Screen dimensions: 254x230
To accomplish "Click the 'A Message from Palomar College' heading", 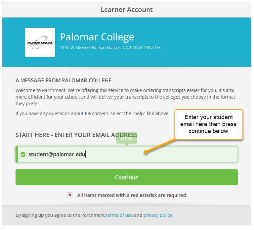I will (x=63, y=80).
